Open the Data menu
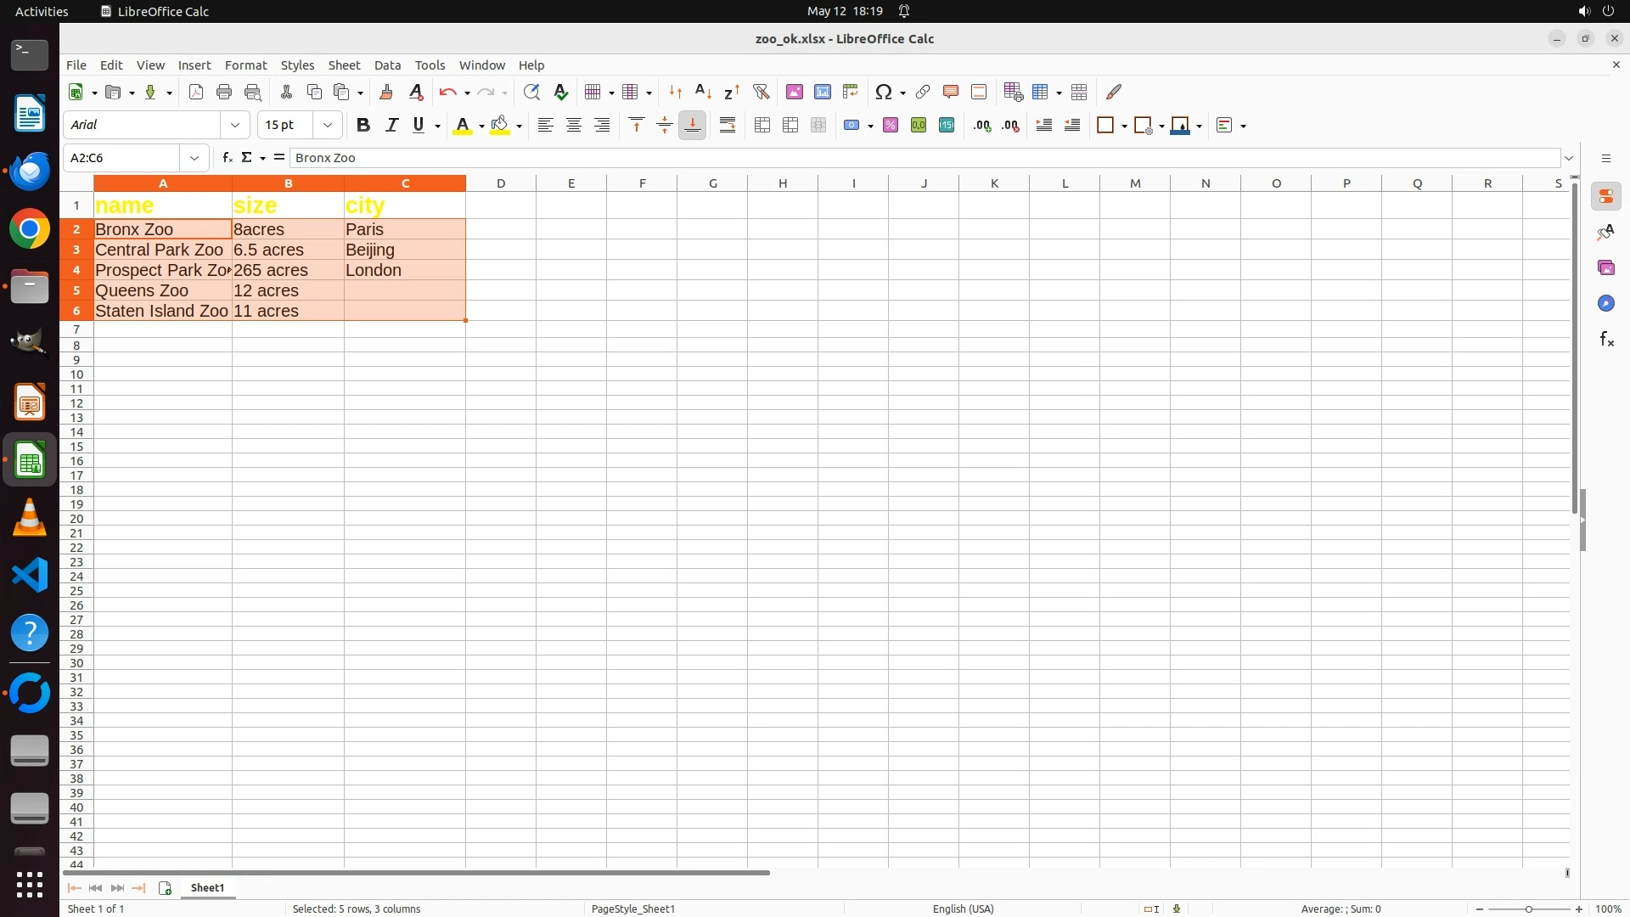Viewport: 1630px width, 917px height. click(x=387, y=65)
